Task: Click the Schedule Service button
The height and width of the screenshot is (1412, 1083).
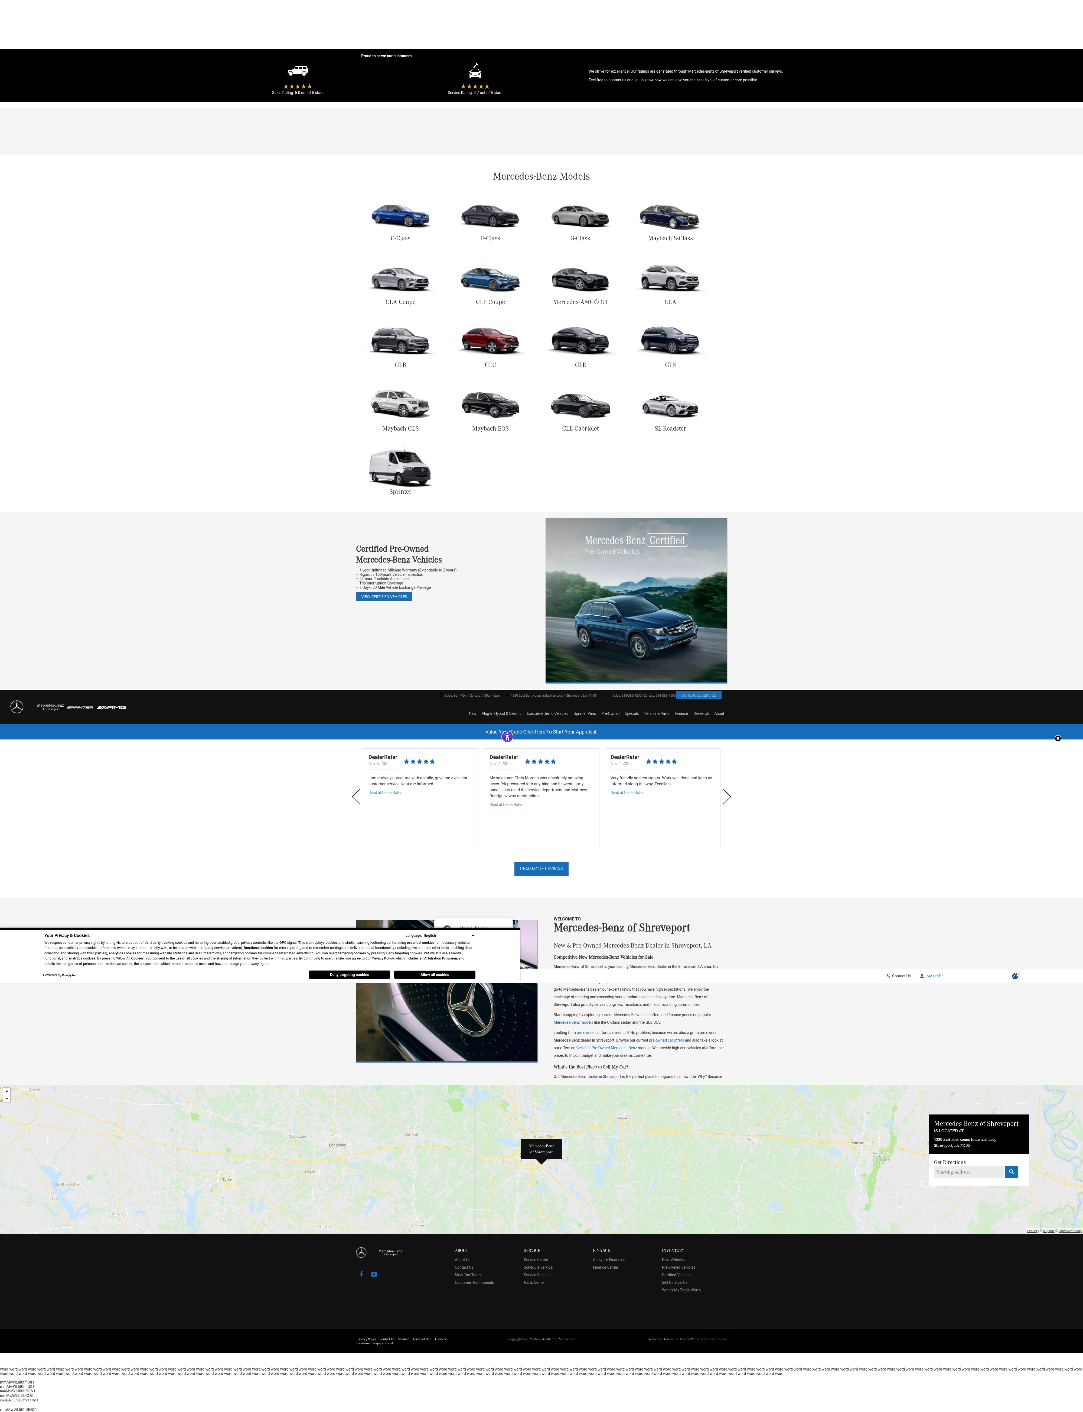Action: pos(699,695)
